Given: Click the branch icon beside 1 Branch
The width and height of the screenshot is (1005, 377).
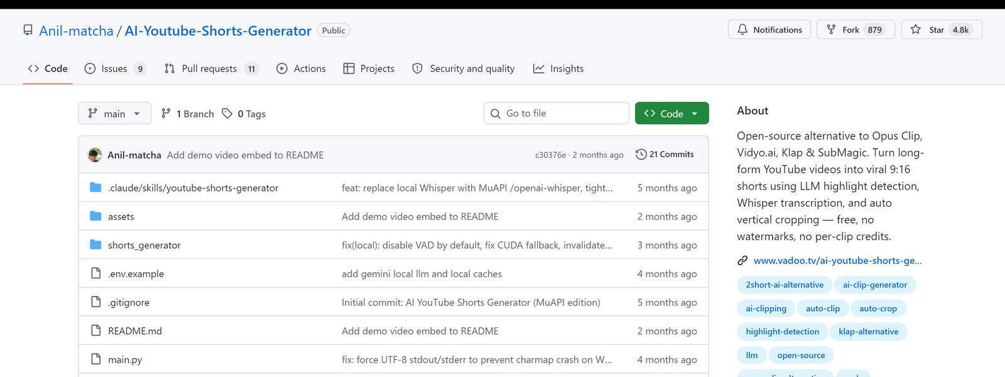Looking at the screenshot, I should (166, 113).
